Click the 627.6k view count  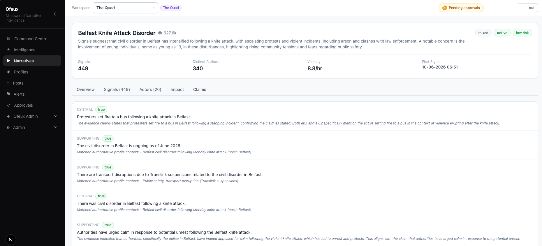(170, 33)
